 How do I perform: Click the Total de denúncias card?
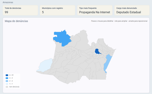pyautogui.click(x=20, y=10)
